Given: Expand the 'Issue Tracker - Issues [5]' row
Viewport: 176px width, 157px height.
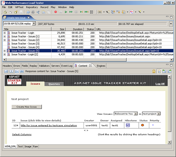Looking at the screenshot, I should coord(4,51).
